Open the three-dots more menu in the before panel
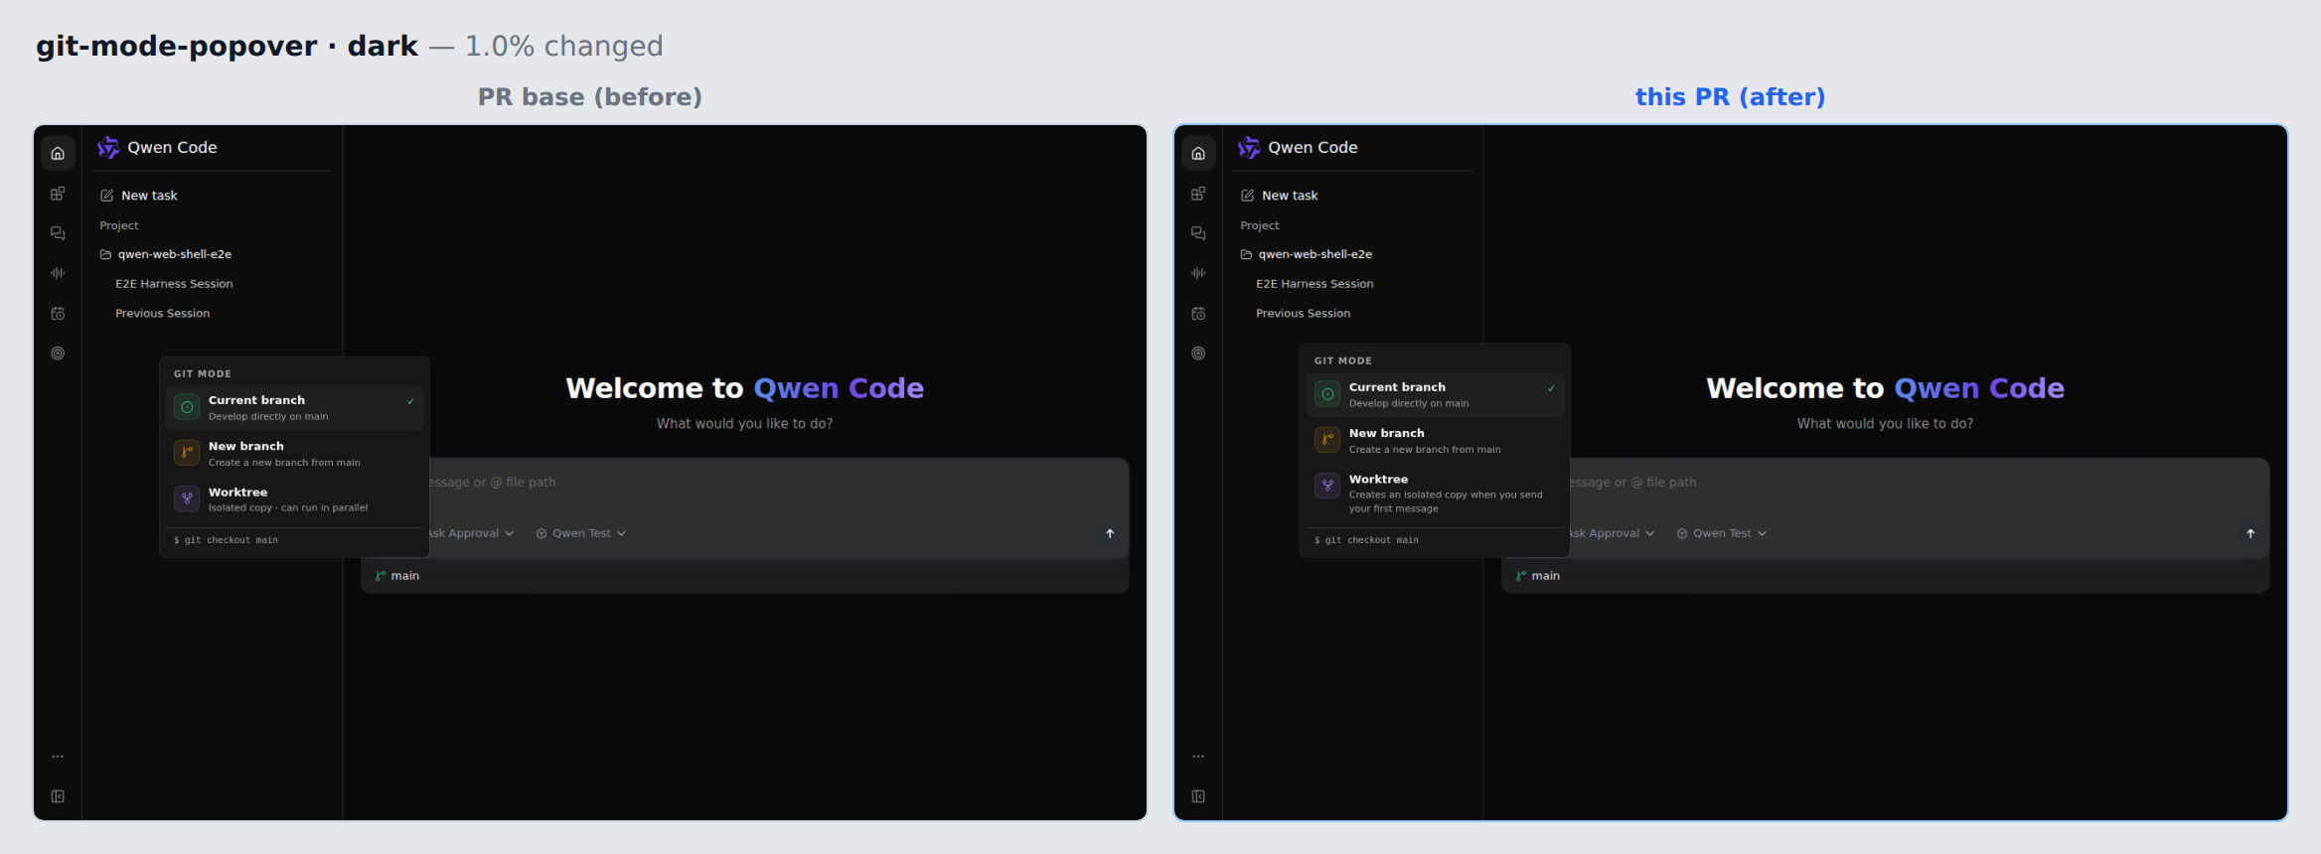Viewport: 2321px width, 854px height. pos(58,757)
